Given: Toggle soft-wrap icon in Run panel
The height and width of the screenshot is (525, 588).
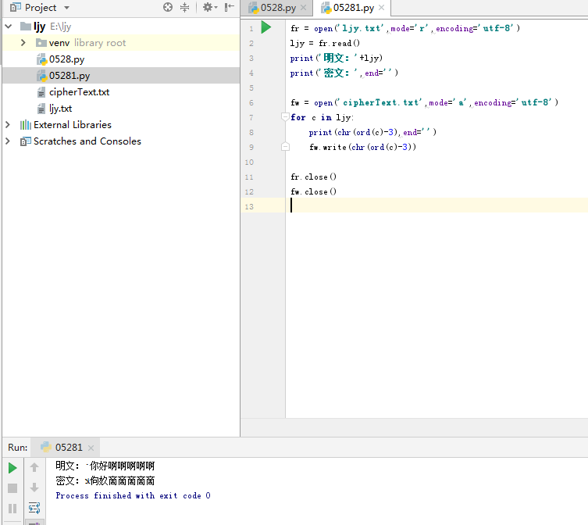Looking at the screenshot, I should point(34,509).
